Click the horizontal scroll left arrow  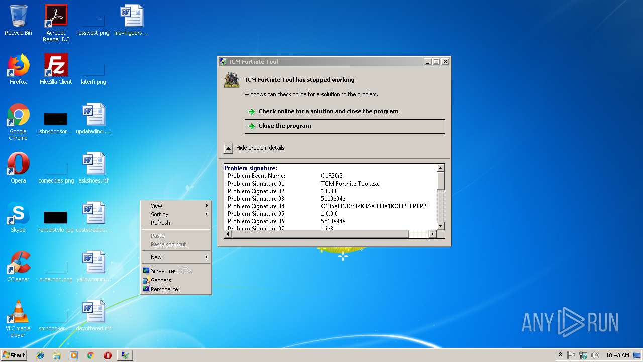pyautogui.click(x=228, y=234)
